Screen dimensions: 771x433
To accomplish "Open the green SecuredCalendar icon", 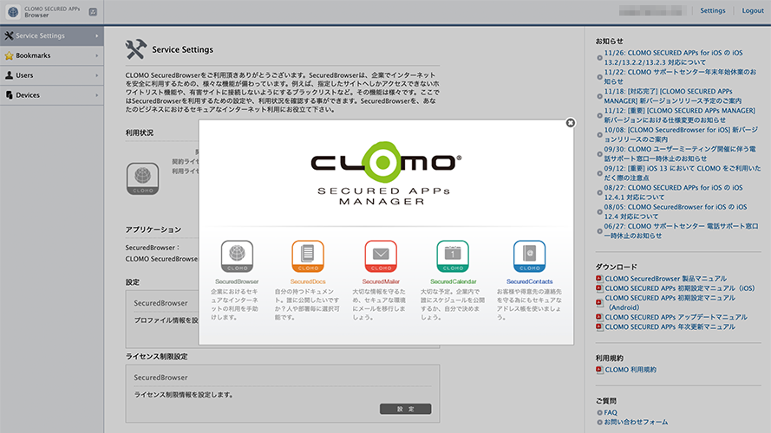I will [x=453, y=256].
